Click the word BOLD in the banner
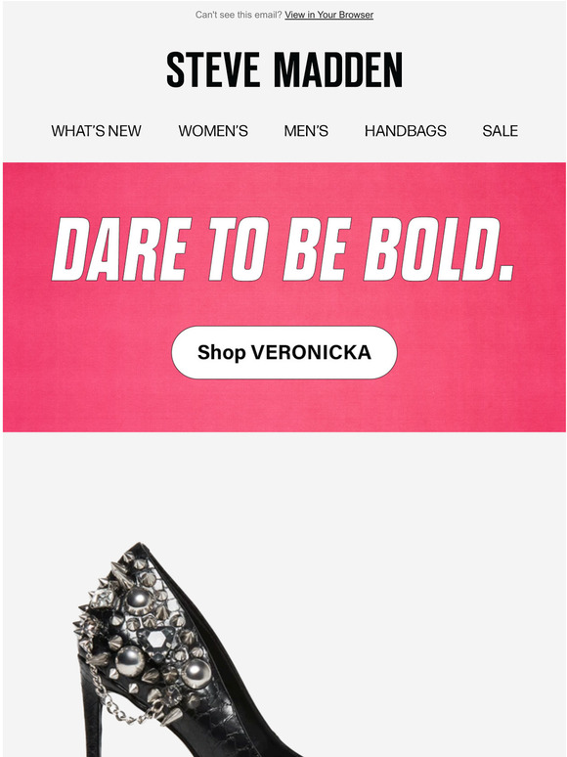Viewport: 567px width, 757px height. tap(439, 249)
